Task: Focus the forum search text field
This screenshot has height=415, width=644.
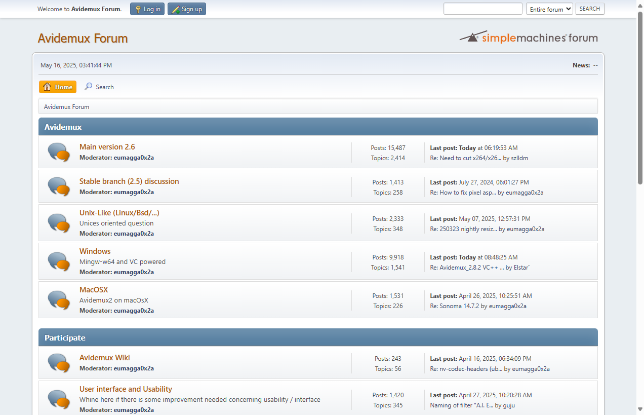Action: click(x=482, y=9)
